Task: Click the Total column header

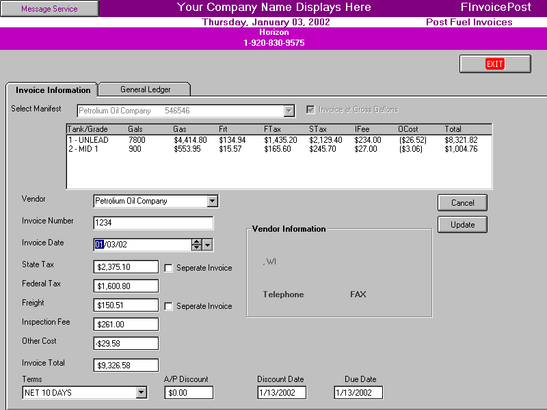Action: click(453, 129)
